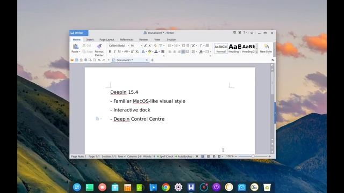Open the trash bin in the dock
344x193 pixels.
pyautogui.click(x=267, y=187)
